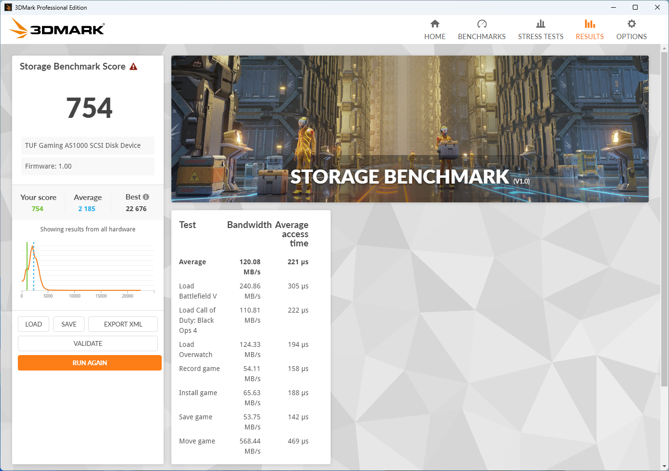The height and width of the screenshot is (471, 669).
Task: Open the HOME tab
Action: coord(435,30)
